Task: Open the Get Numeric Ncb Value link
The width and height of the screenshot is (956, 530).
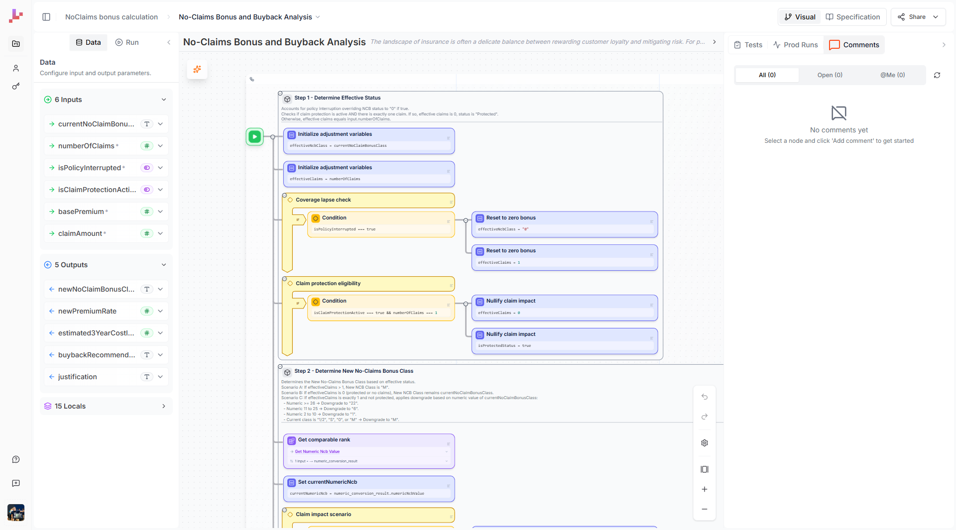Action: pos(317,451)
